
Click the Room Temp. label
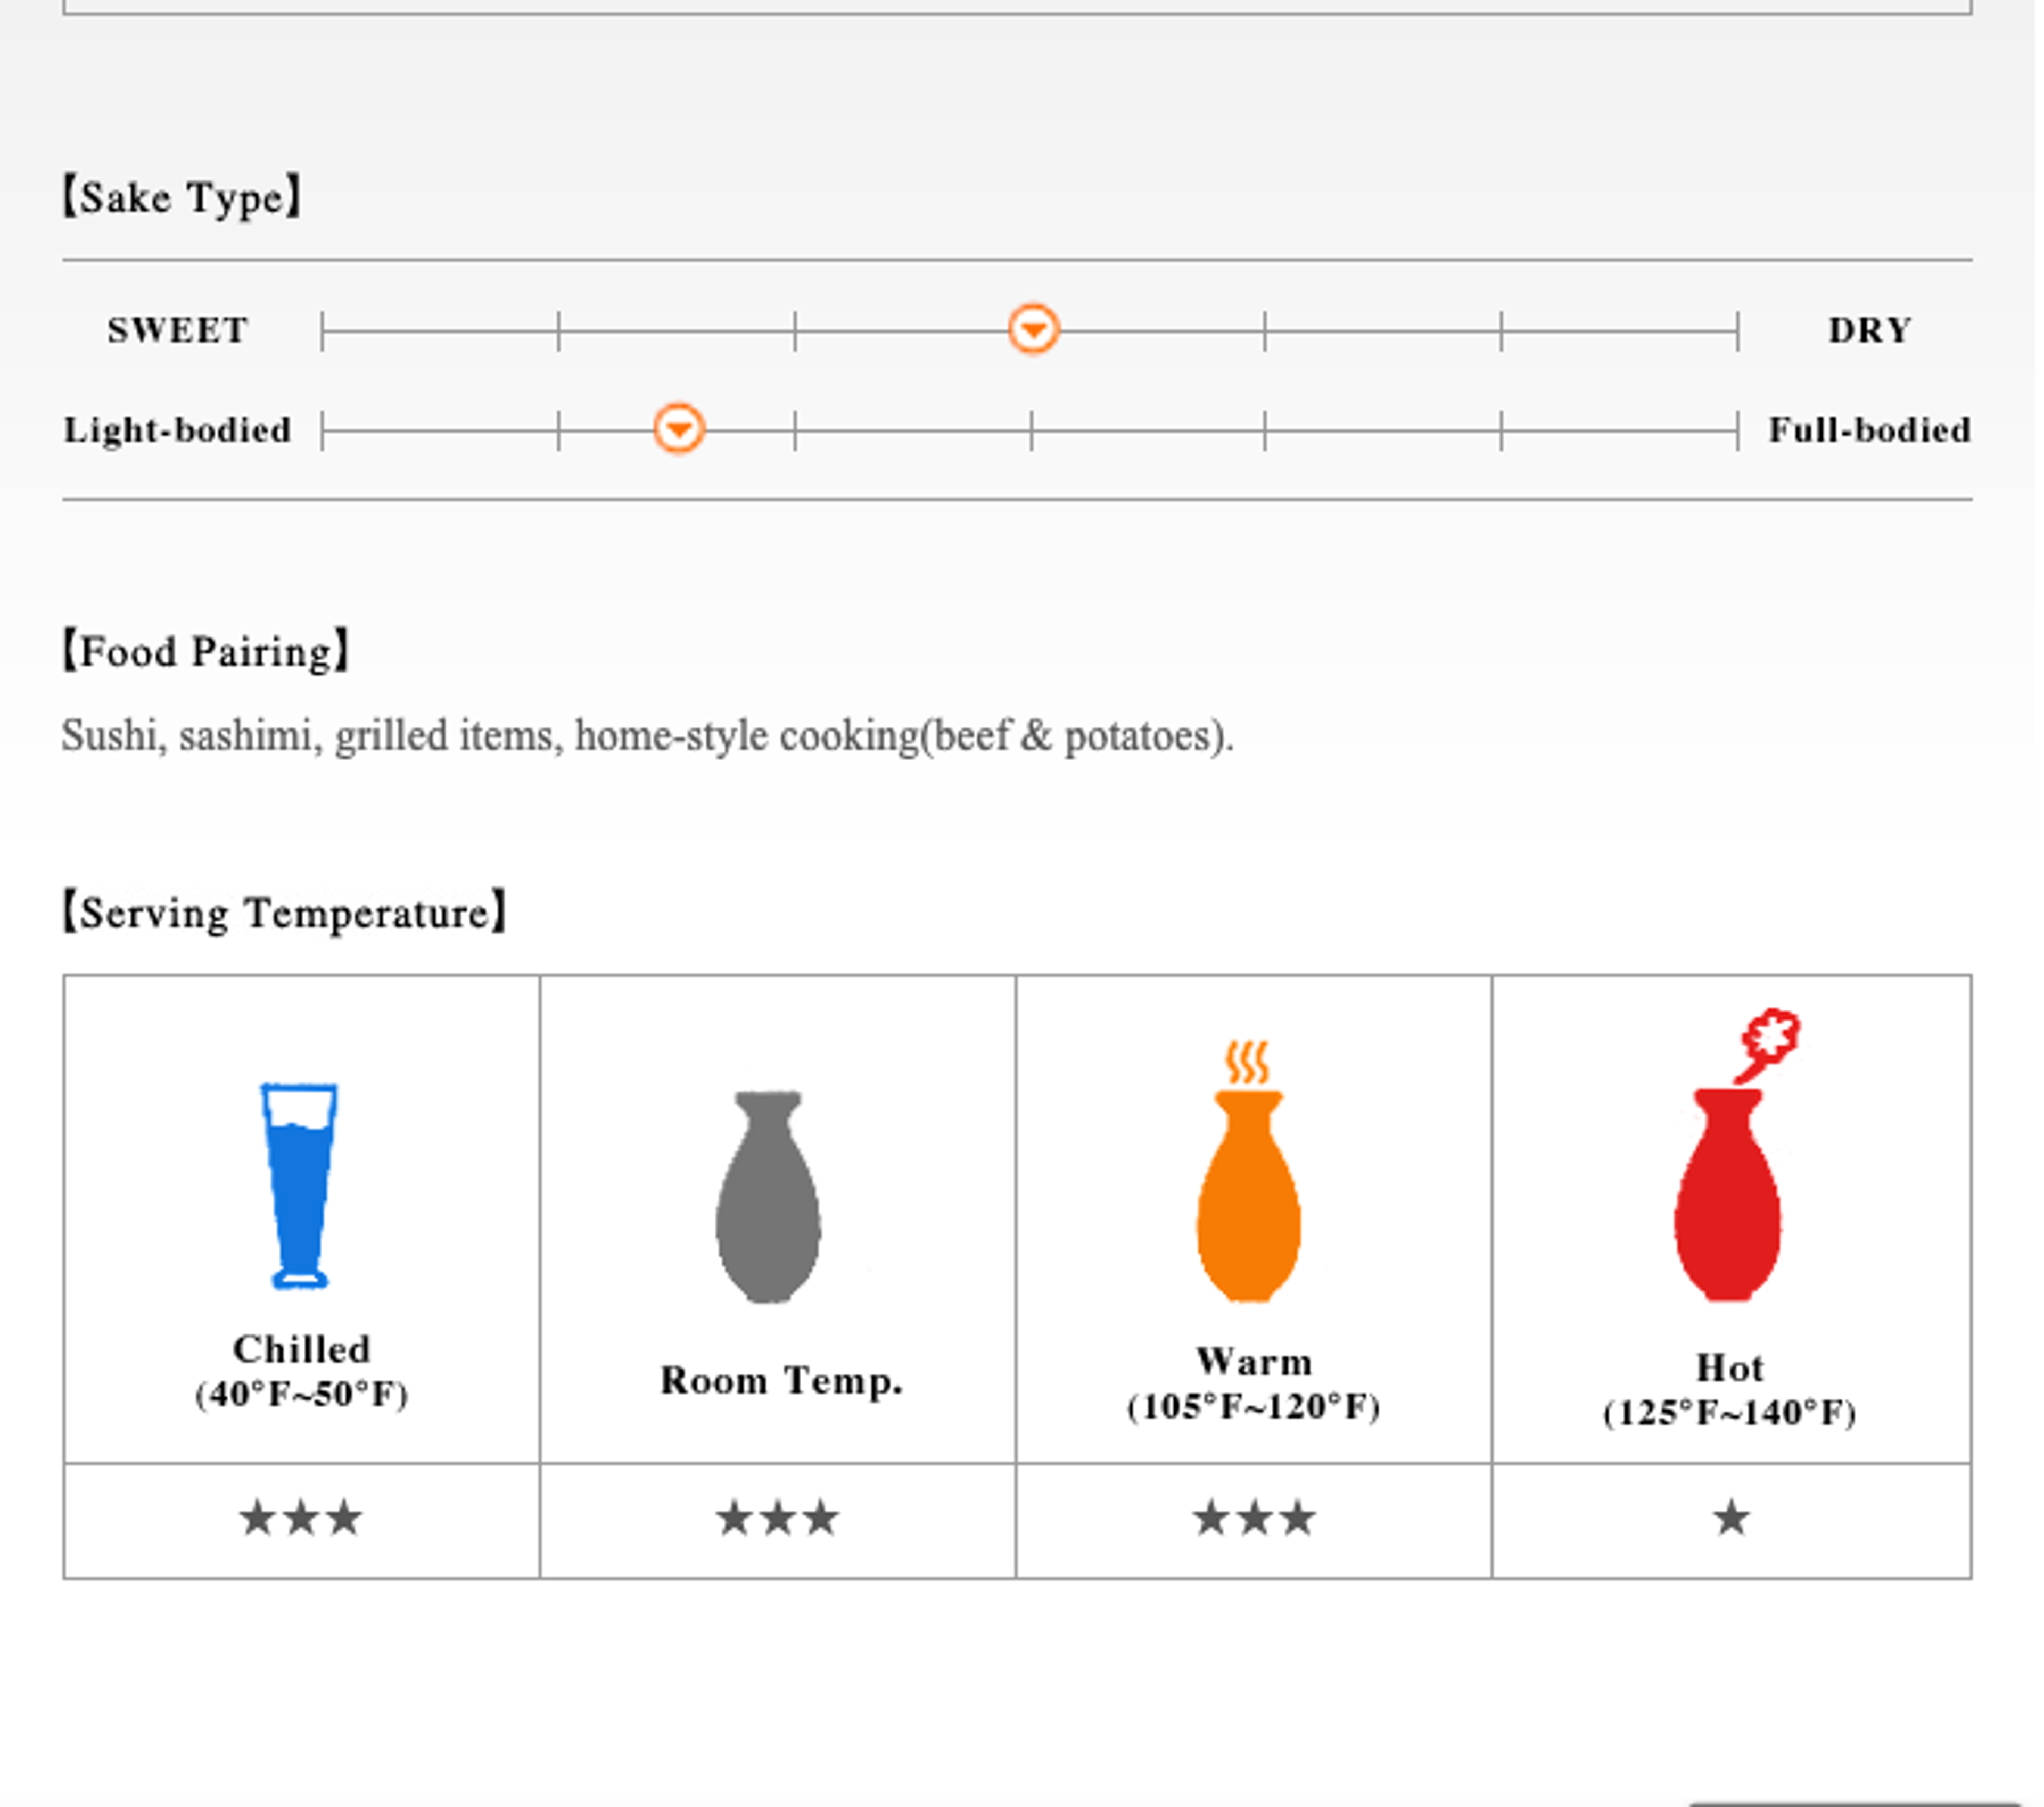(x=781, y=1380)
